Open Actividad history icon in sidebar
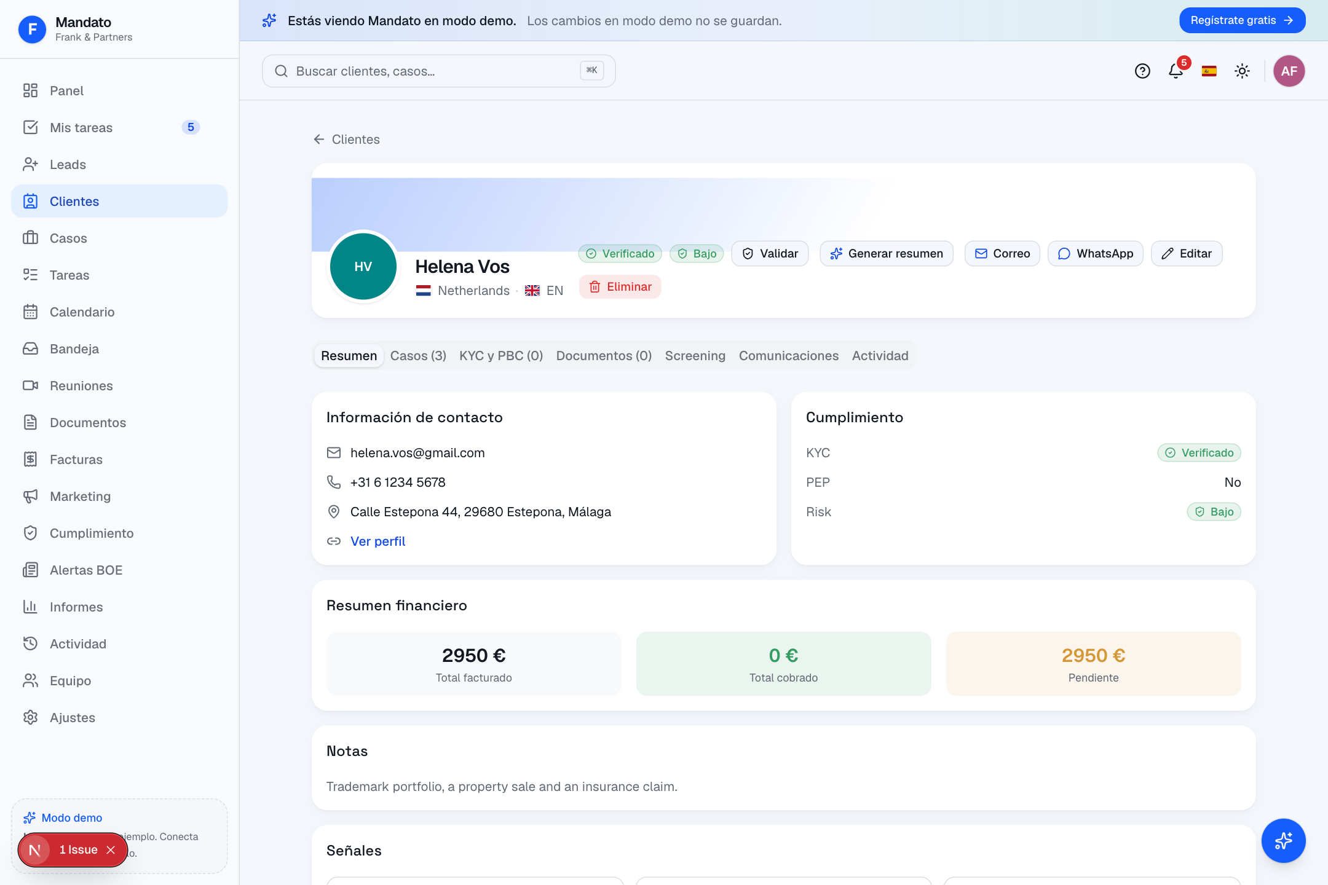The image size is (1328, 885). [x=30, y=643]
